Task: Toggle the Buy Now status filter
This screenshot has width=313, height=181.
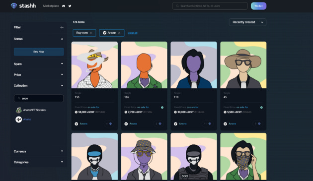Action: click(39, 52)
